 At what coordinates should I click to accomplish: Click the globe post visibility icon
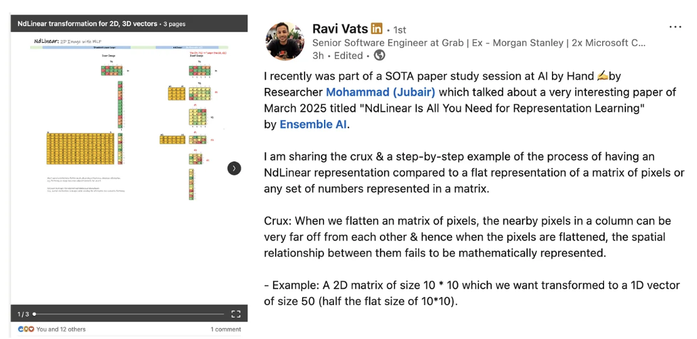pyautogui.click(x=380, y=55)
